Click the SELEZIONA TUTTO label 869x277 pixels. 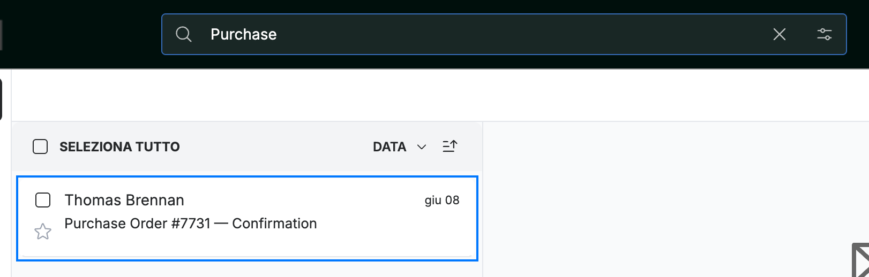coord(119,147)
